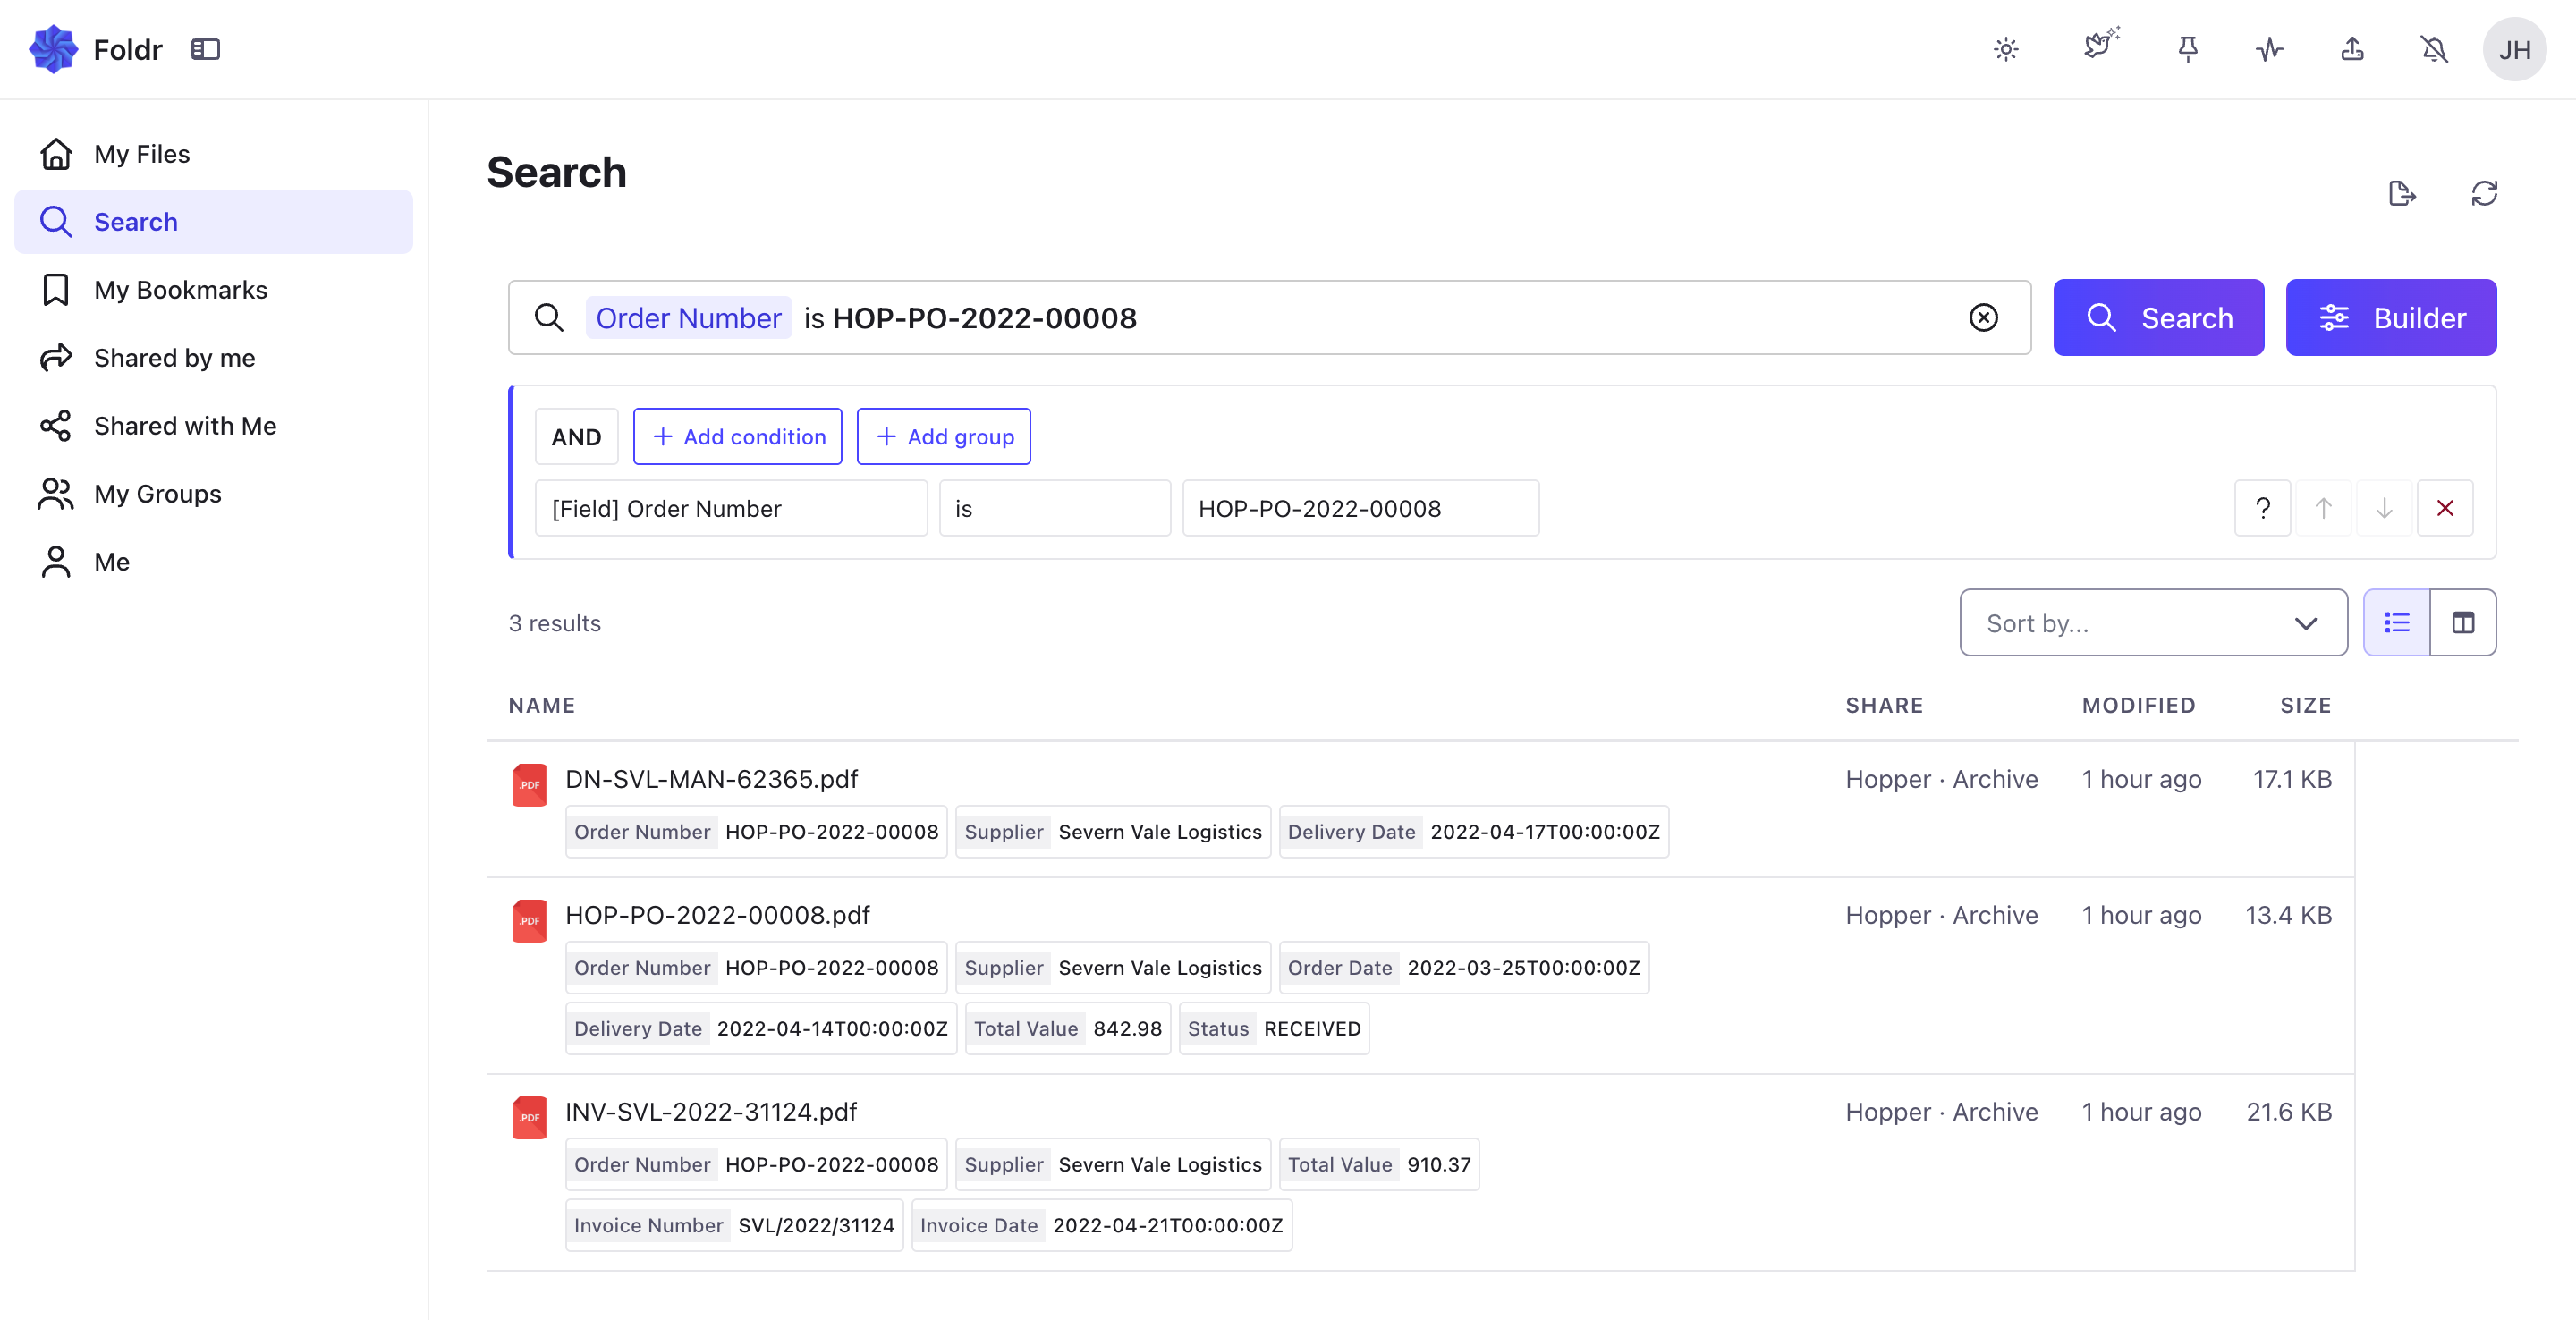Open INV-SVL-2022-31124.pdf
2576x1320 pixels.
coord(711,1111)
